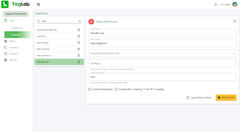Click the Schedule calendar icon
The height and width of the screenshot is (132, 240).
tap(6, 54)
